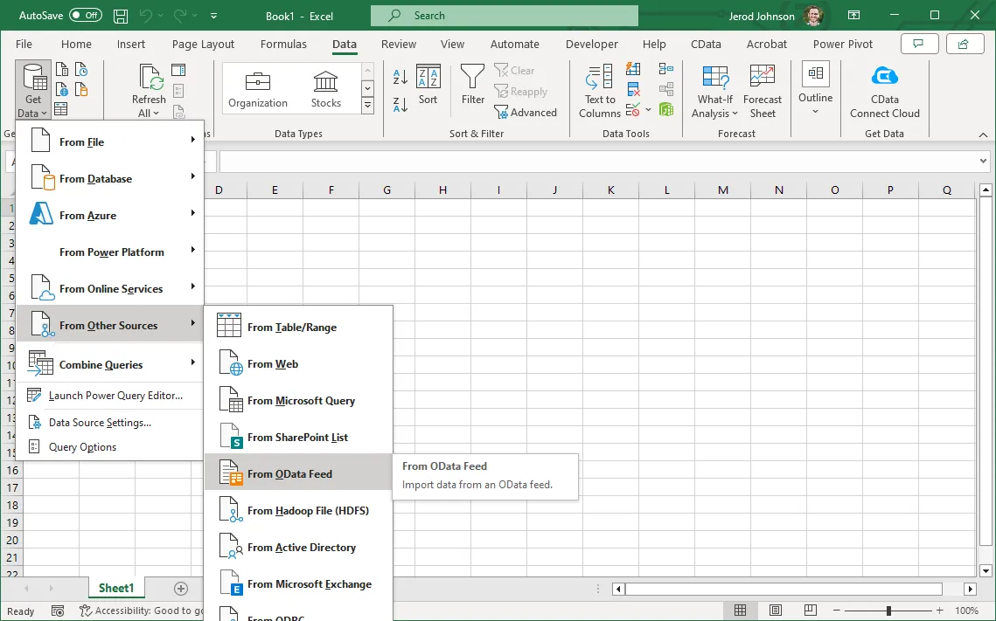The height and width of the screenshot is (621, 996).
Task: Expand the Refresh All dropdown
Action: [149, 114]
